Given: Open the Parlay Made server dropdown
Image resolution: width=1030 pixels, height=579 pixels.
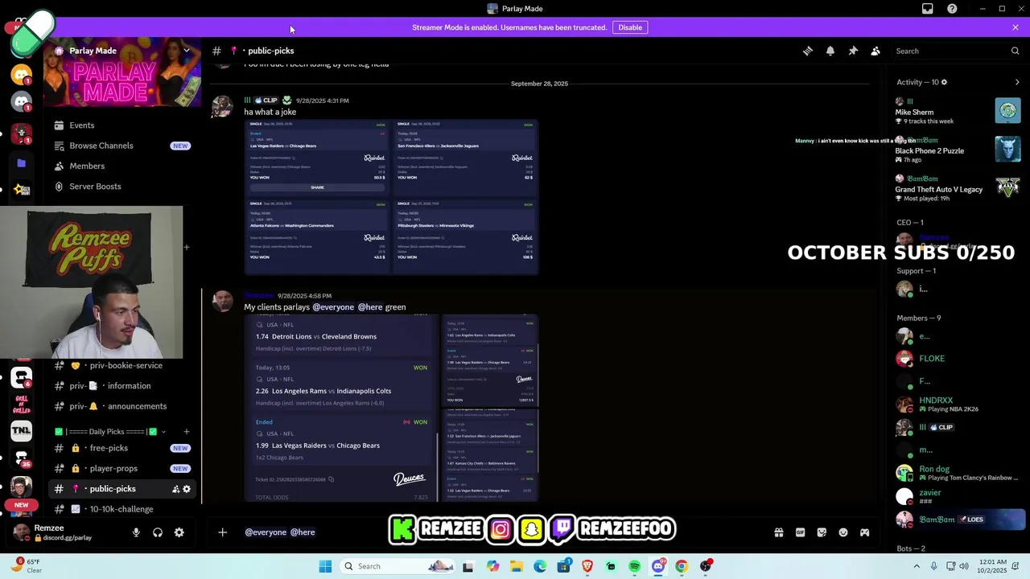Looking at the screenshot, I should pyautogui.click(x=187, y=51).
